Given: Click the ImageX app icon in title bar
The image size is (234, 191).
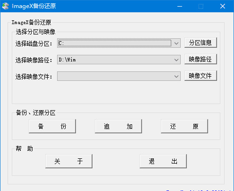Looking at the screenshot, I should (x=6, y=6).
